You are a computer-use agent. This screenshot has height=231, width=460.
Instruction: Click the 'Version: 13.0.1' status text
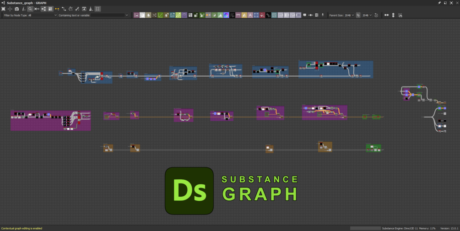click(449, 228)
